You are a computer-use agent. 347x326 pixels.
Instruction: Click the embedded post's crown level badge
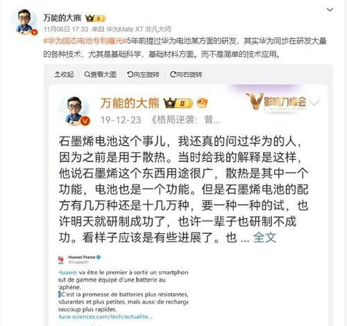pyautogui.click(x=178, y=103)
